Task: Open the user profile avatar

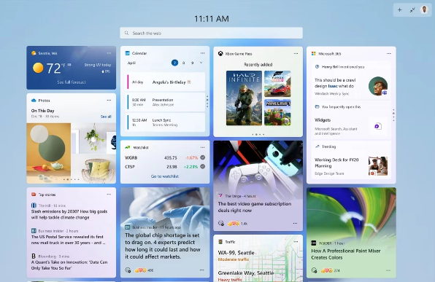Action: (424, 10)
